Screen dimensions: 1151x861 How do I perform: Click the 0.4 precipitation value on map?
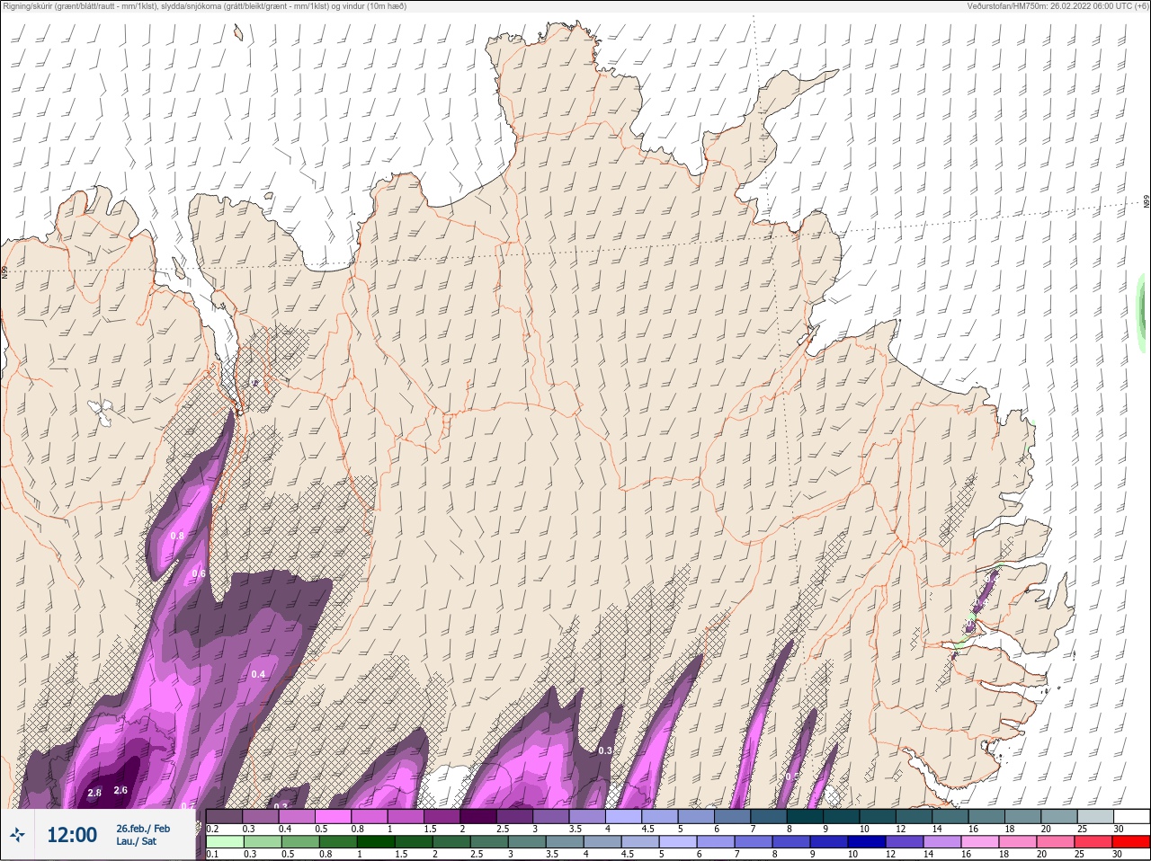(259, 674)
